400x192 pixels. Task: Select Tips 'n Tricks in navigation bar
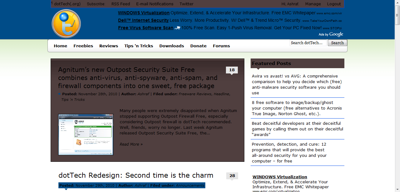[x=139, y=46]
